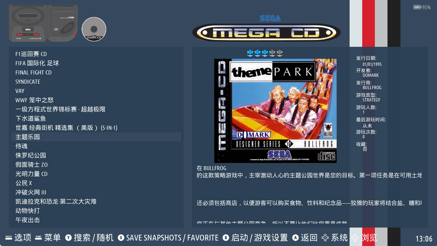Click the SELECT button icon for 选项
This screenshot has height=246, width=437.
[x=9, y=237]
